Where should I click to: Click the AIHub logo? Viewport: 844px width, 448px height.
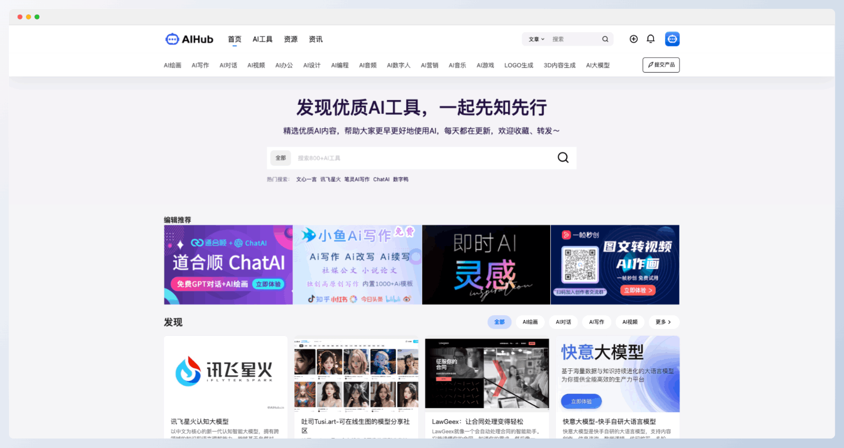pyautogui.click(x=189, y=39)
